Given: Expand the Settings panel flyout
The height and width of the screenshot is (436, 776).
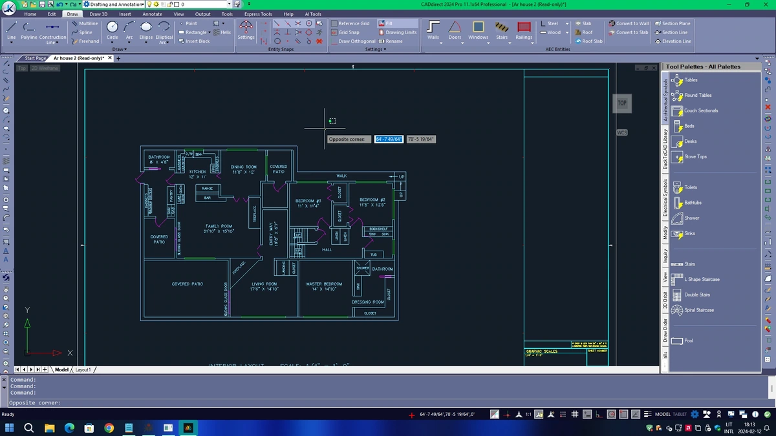Looking at the screenshot, I should click(376, 49).
